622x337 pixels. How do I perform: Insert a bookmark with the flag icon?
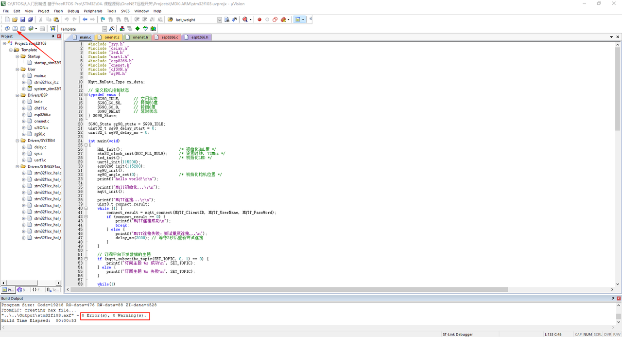[x=103, y=19]
